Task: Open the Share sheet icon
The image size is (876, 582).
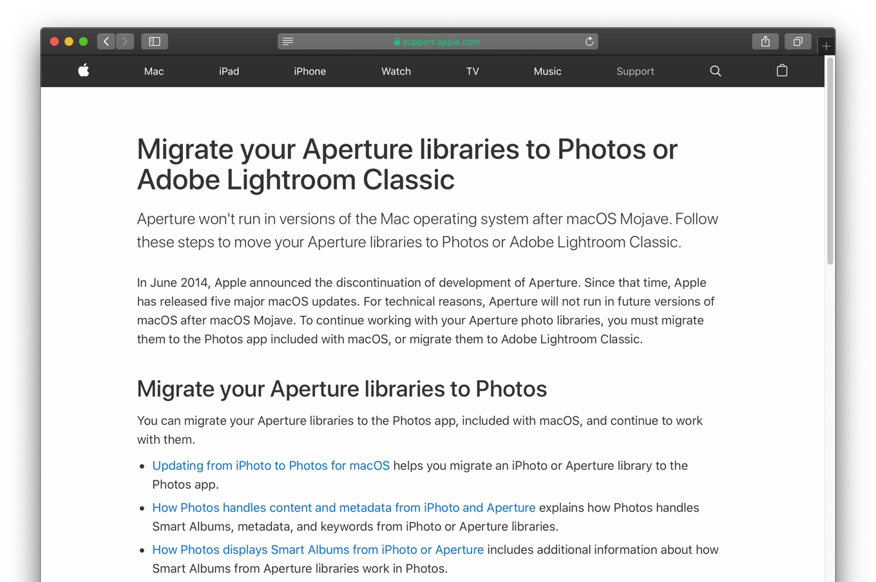Action: click(765, 41)
